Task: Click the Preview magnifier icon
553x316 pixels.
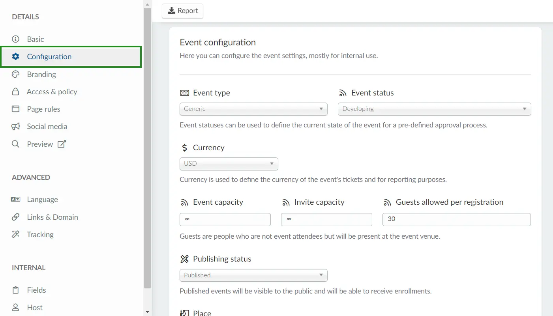Action: click(x=15, y=144)
